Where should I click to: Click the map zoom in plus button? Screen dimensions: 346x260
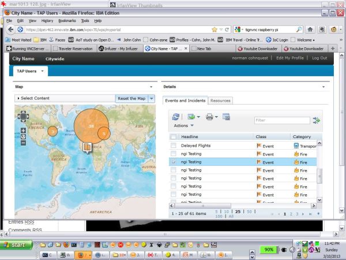pyautogui.click(x=24, y=131)
